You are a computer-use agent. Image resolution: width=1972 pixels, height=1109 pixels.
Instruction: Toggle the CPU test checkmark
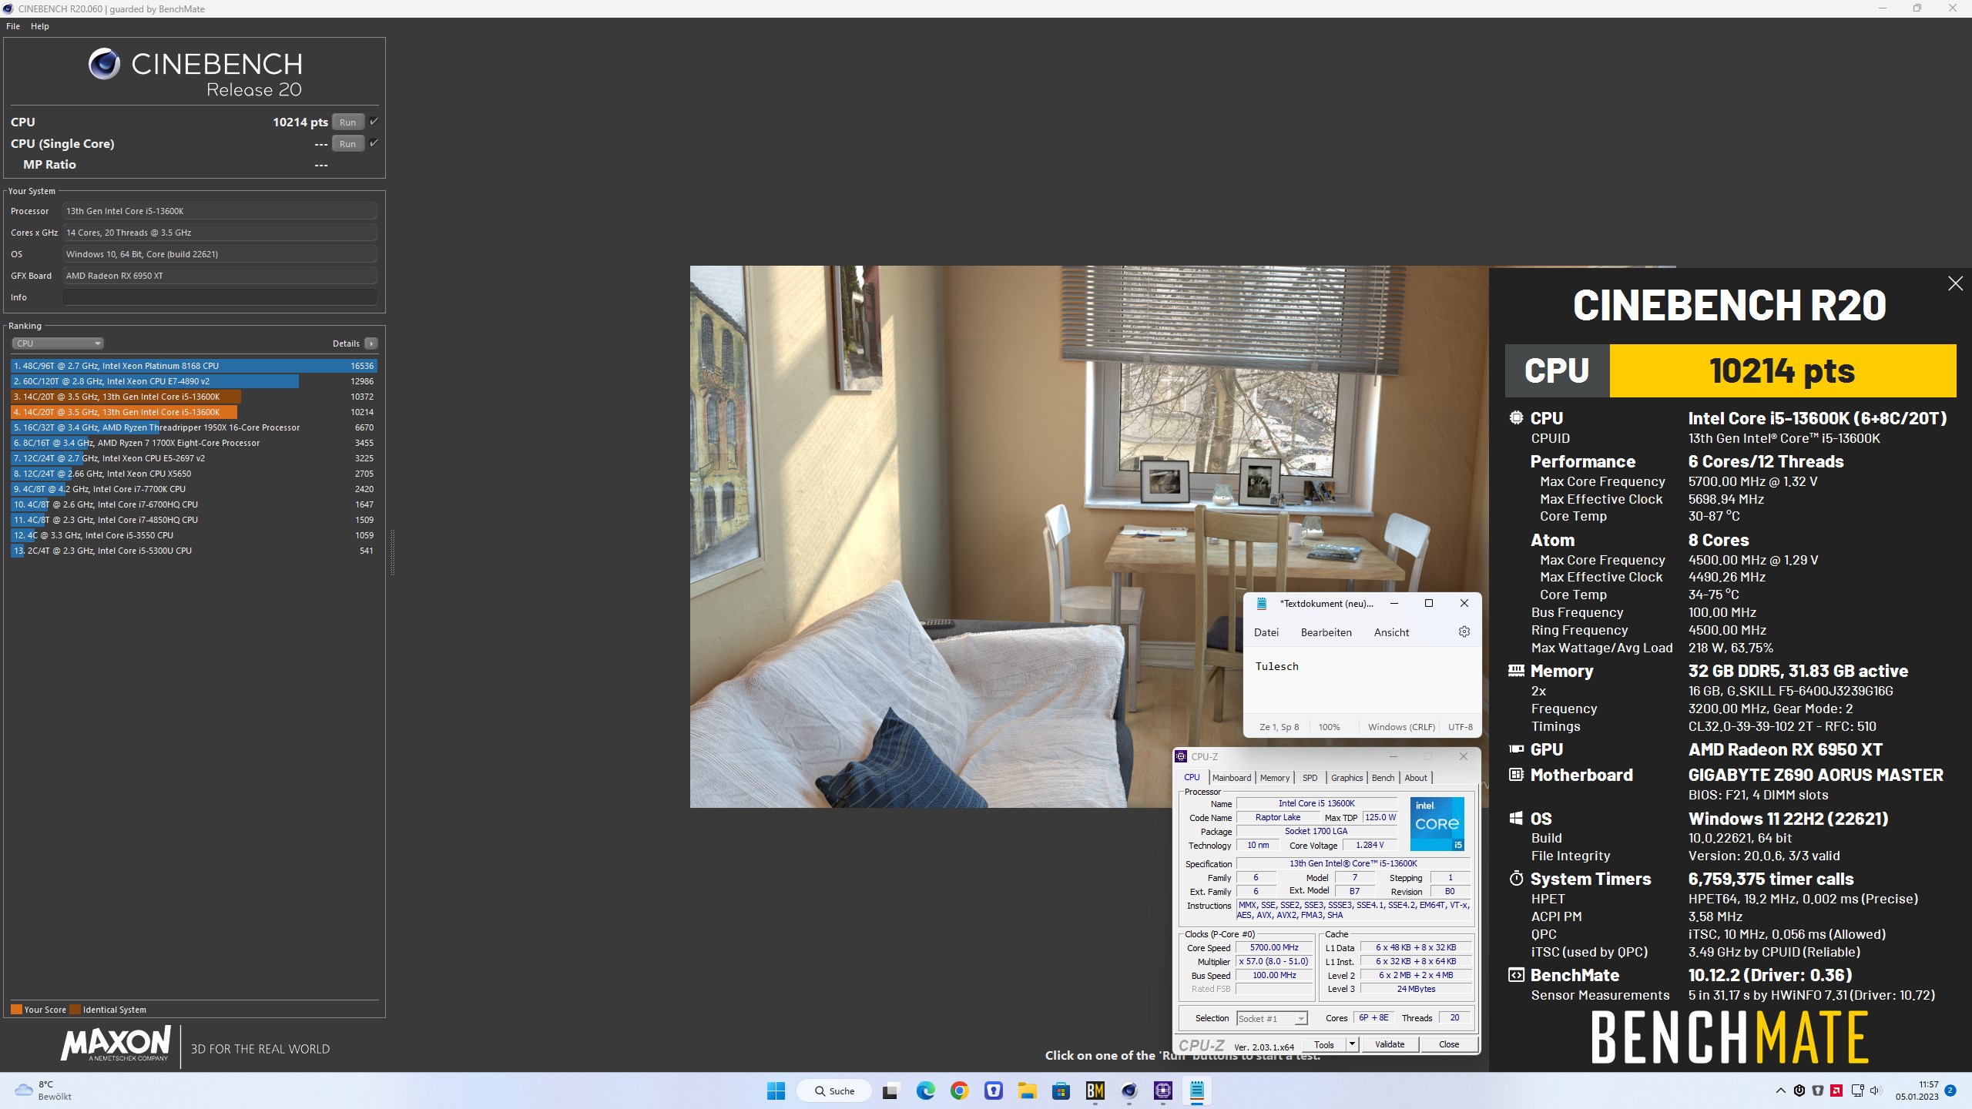374,122
